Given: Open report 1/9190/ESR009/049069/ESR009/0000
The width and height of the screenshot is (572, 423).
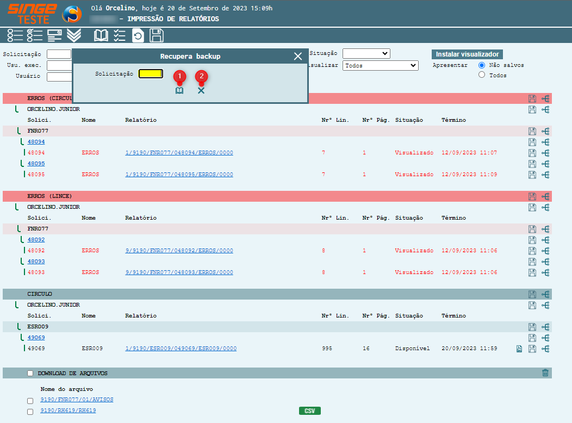Looking at the screenshot, I should click(181, 349).
